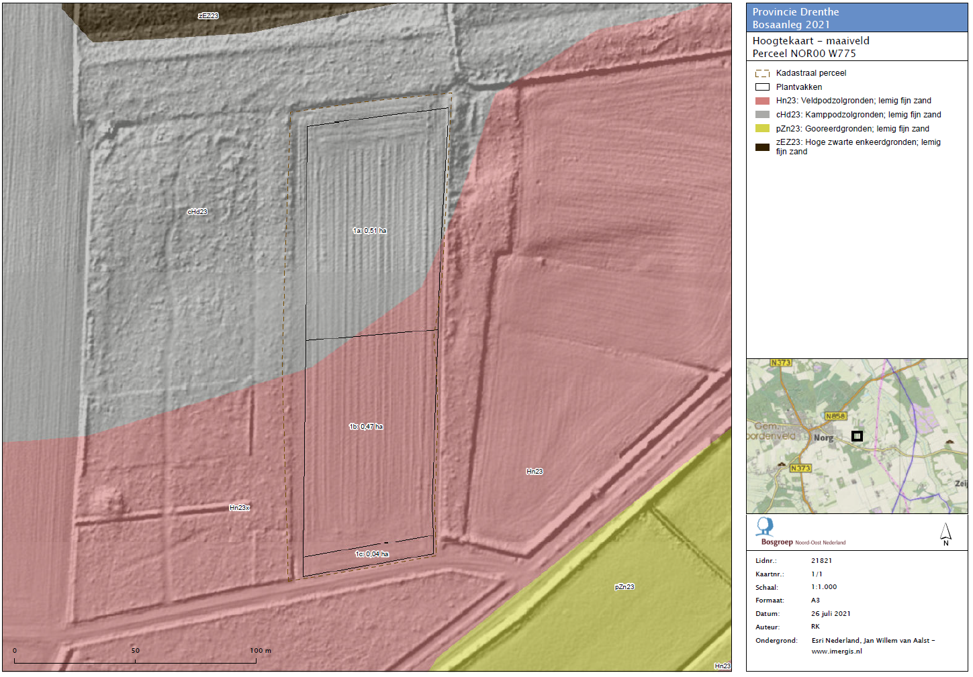Click the Hn23 label at map bottom-right corner
Viewport: 973px width, 677px height.
click(x=723, y=666)
